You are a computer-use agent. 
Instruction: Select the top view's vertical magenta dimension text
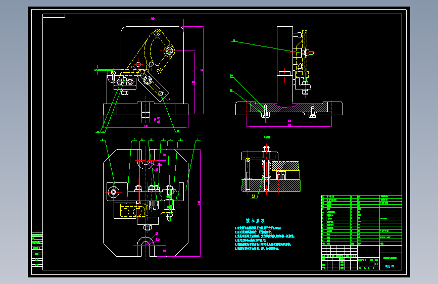199,203
